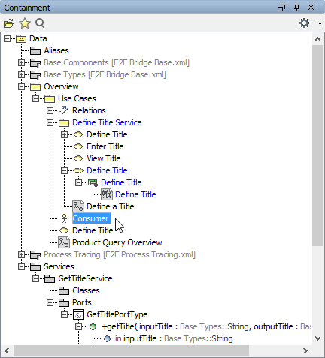
Task: Open the magnifier search icon
Action: pyautogui.click(x=40, y=23)
